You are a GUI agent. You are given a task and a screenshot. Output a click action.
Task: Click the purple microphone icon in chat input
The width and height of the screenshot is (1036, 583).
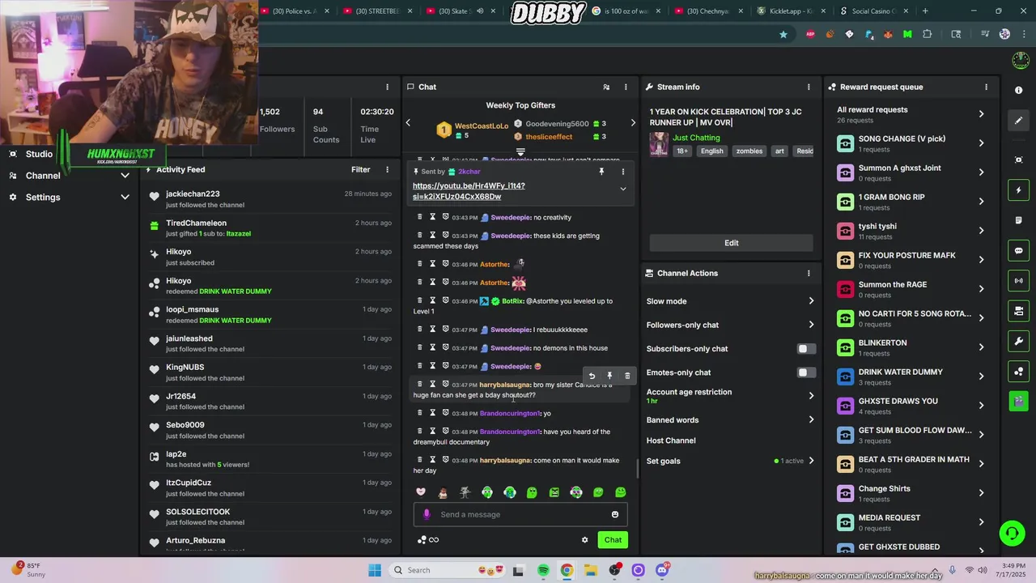click(x=427, y=514)
